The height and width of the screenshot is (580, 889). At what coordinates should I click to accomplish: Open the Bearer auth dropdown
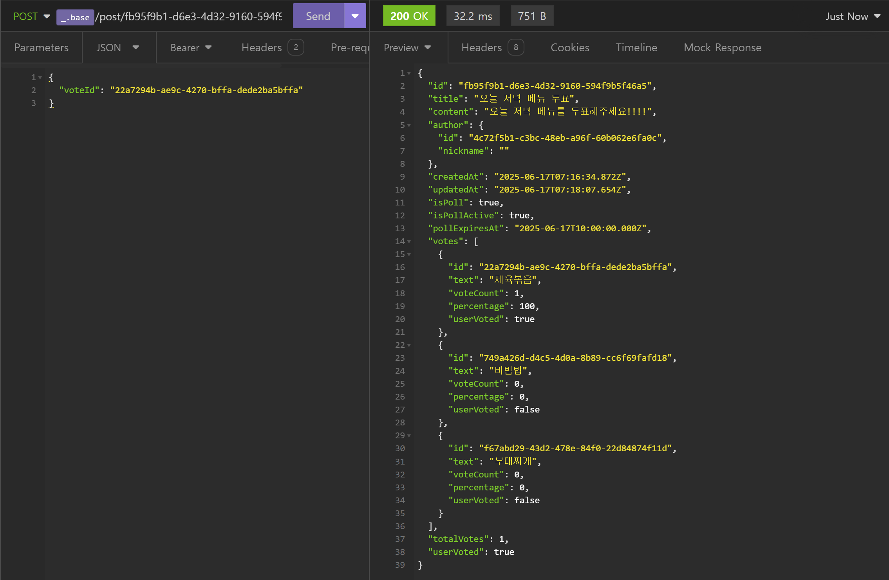click(191, 47)
